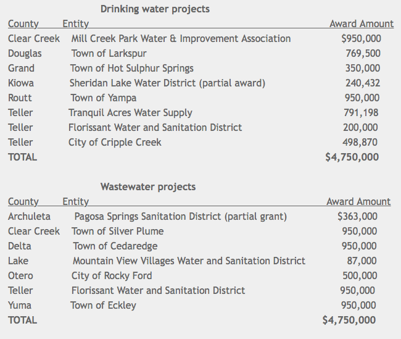Screen dimensions: 401x339
Task: Select the Town of Eckley entry
Action: coord(104,306)
